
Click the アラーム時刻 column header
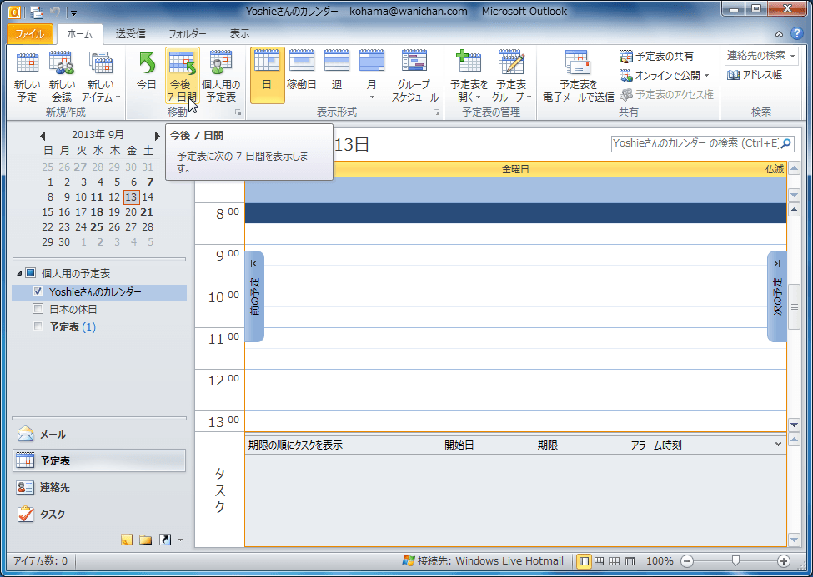[x=656, y=445]
